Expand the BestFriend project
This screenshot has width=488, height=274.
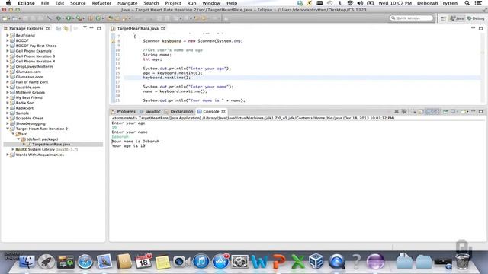(x=8, y=36)
